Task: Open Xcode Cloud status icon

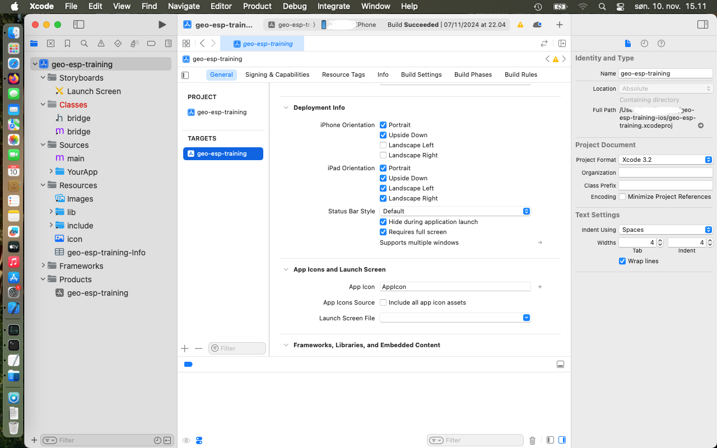Action: pyautogui.click(x=537, y=25)
